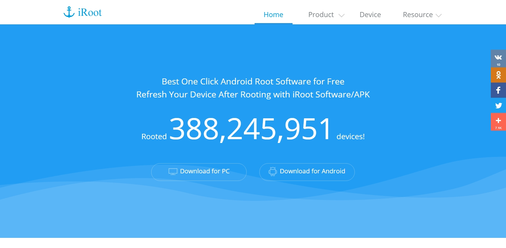Click the monitor icon in PC download
Screen dimensions: 506x248
pyautogui.click(x=173, y=171)
